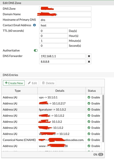
Task: Sort by the Type column header
Action: click(x=19, y=91)
